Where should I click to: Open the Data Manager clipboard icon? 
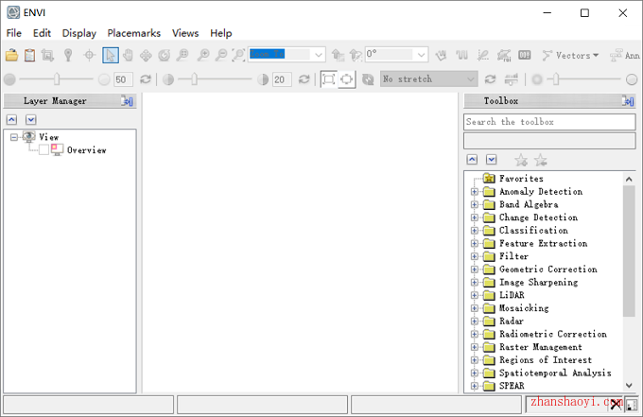tap(29, 55)
